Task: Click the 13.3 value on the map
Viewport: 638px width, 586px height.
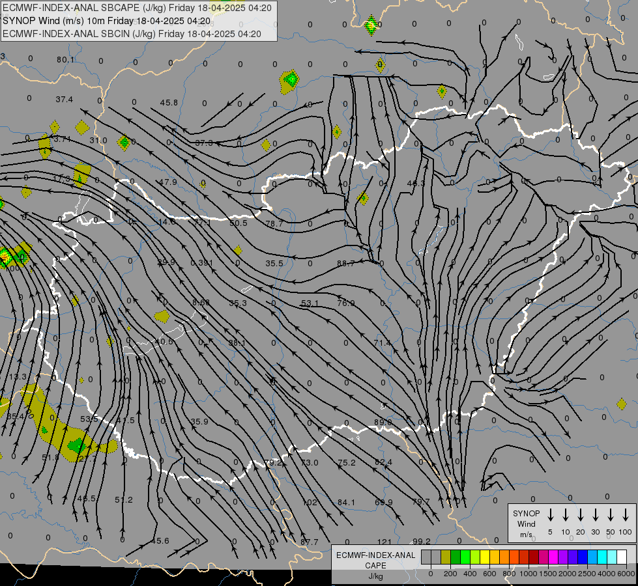Action: tap(18, 377)
